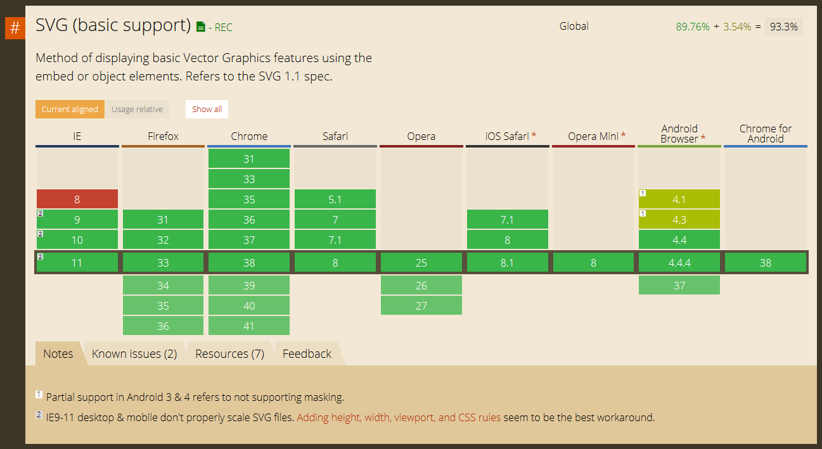The width and height of the screenshot is (822, 449).
Task: Select the Safari 5.1 cell
Action: point(335,199)
